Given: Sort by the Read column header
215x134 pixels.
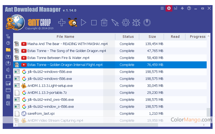Looking at the screenshot, I should tap(174, 37).
